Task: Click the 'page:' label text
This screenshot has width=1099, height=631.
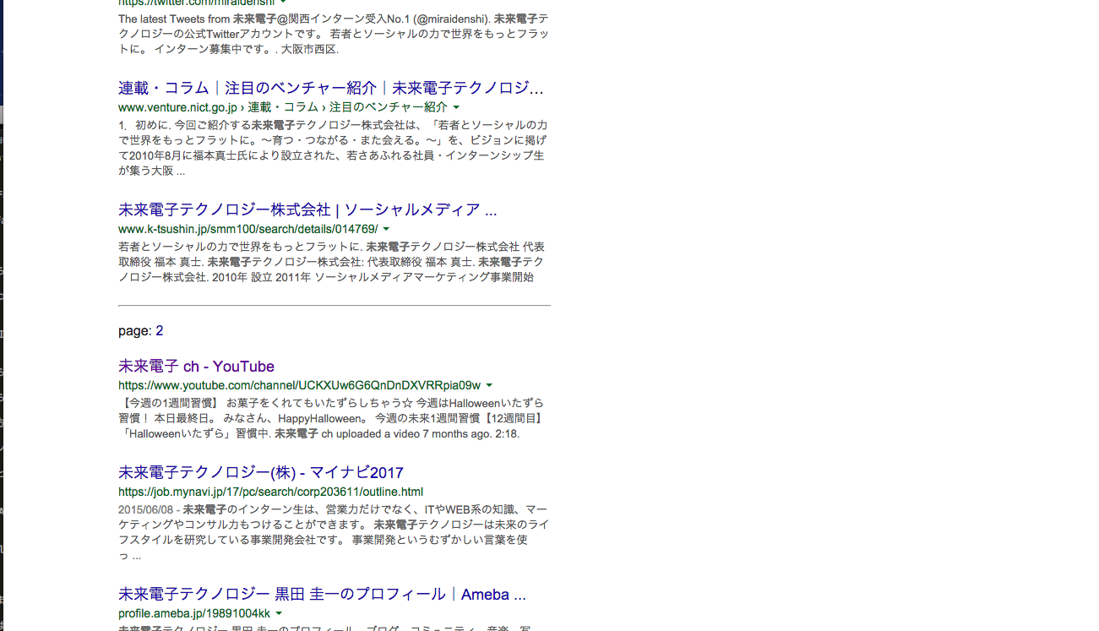Action: click(135, 330)
